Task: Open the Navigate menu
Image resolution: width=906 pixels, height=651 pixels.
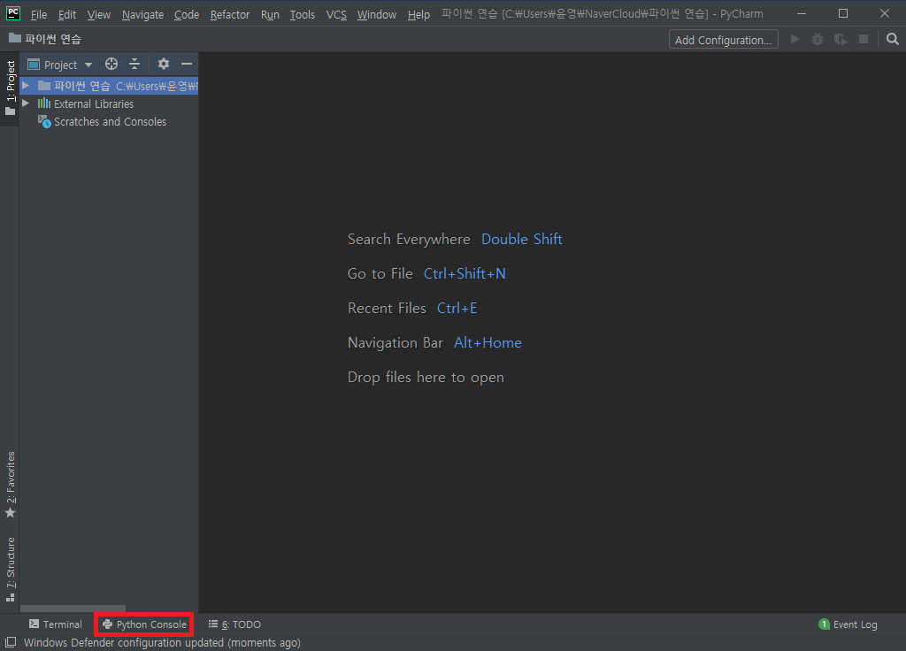Action: pyautogui.click(x=142, y=14)
